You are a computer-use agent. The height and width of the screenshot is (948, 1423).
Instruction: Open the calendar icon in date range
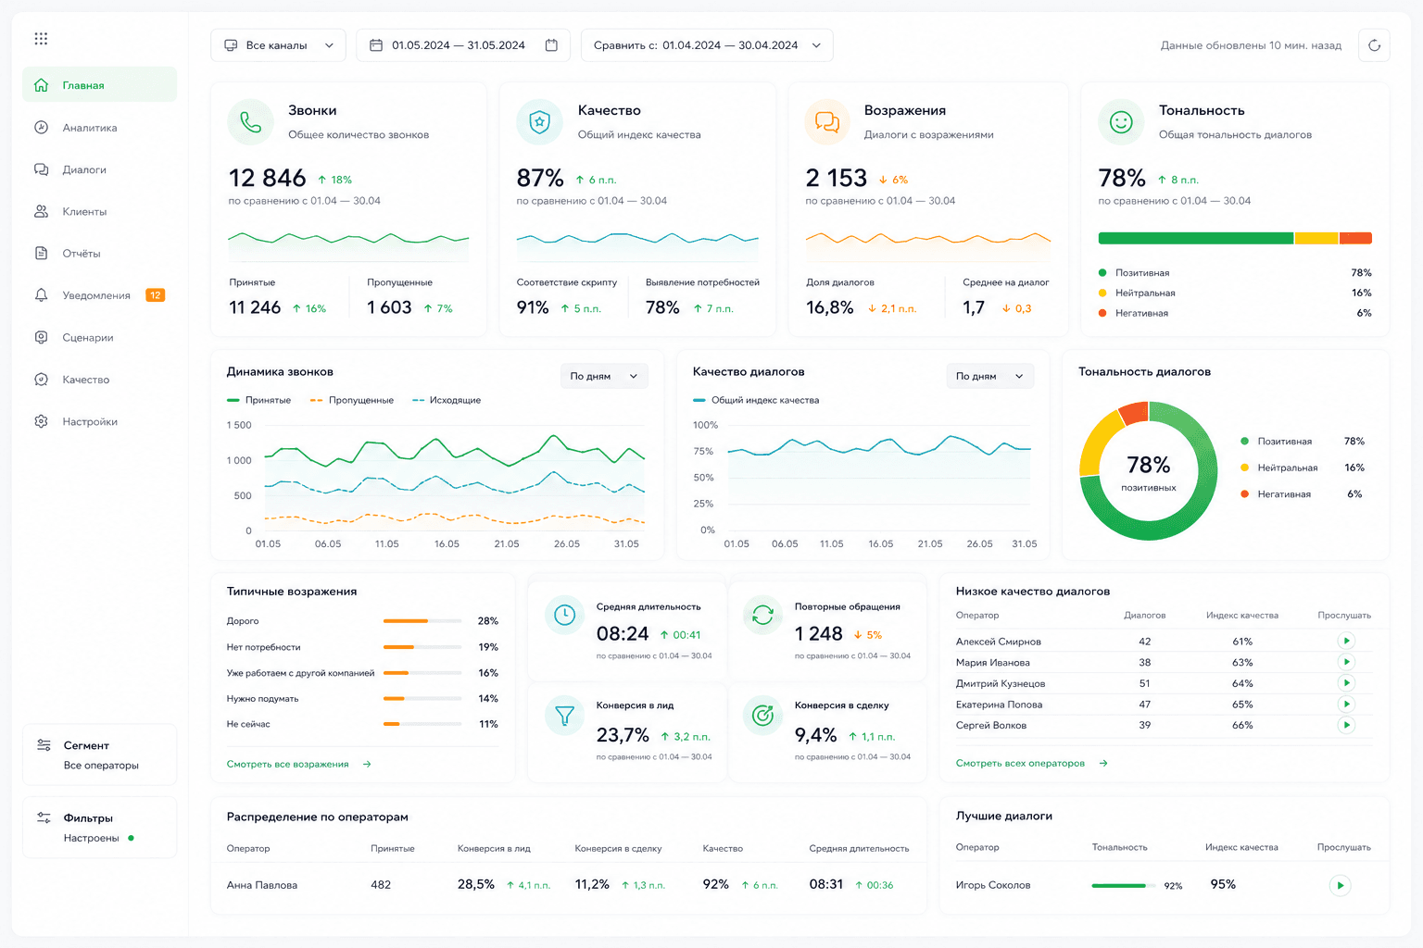551,45
